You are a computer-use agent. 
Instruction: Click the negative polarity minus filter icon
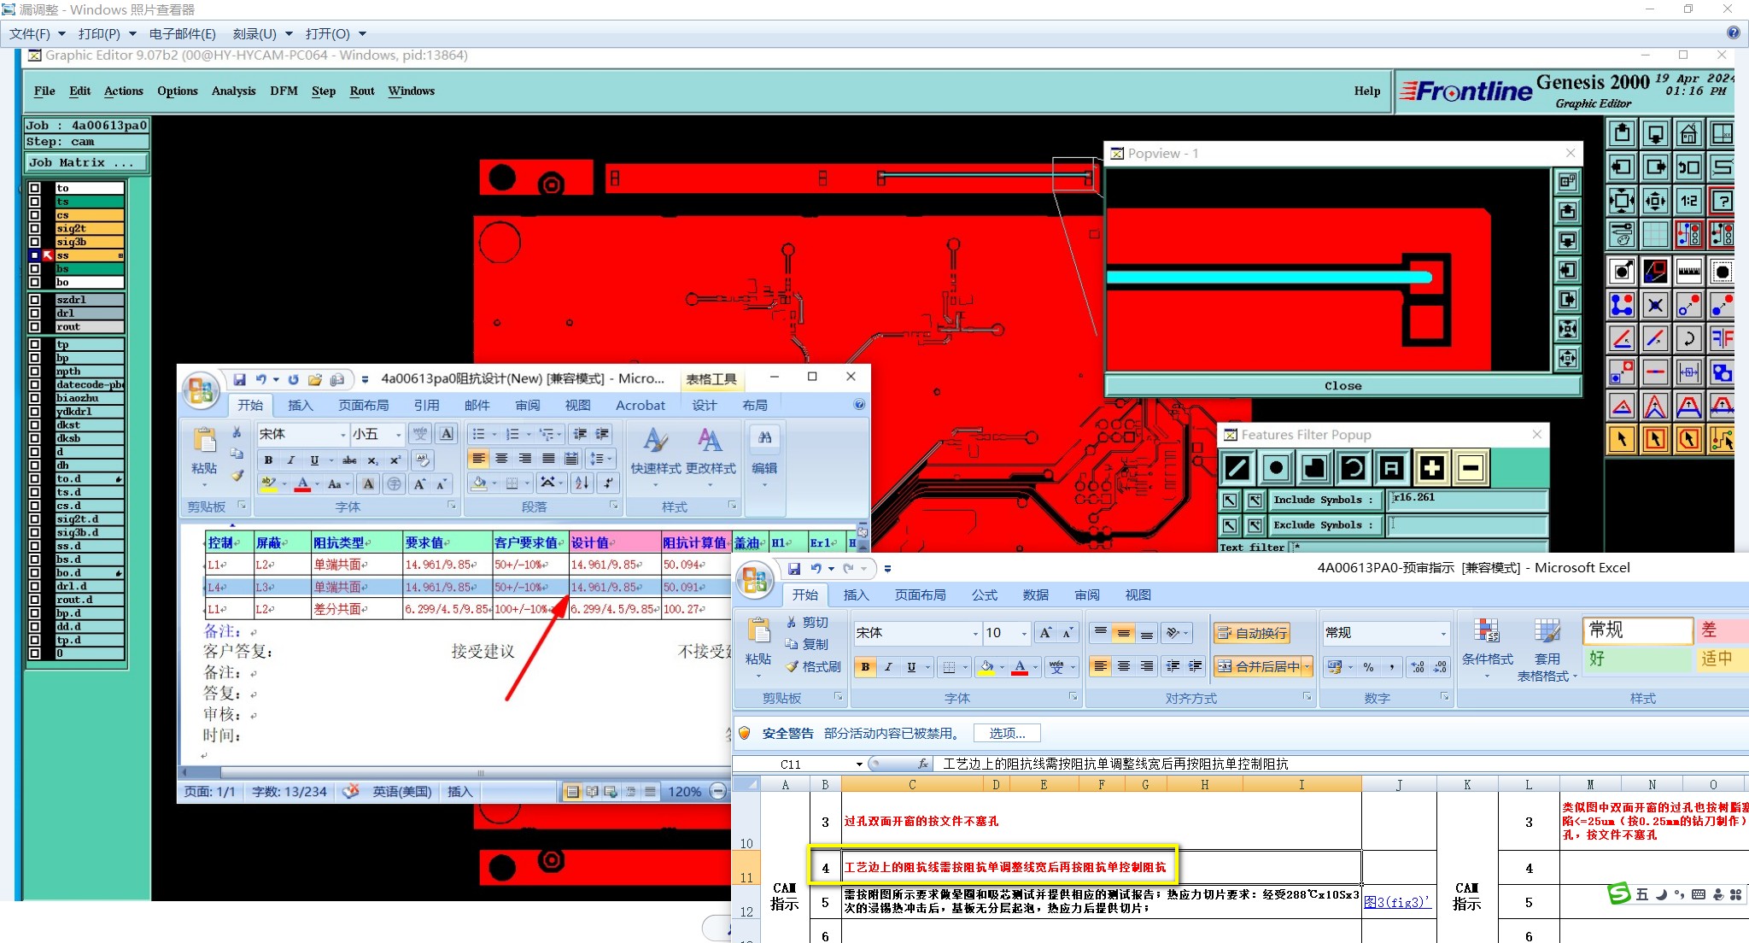click(1471, 468)
